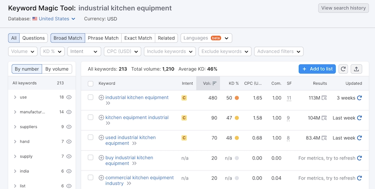Switch to Broad Match
375x189 pixels.
pyautogui.click(x=67, y=38)
